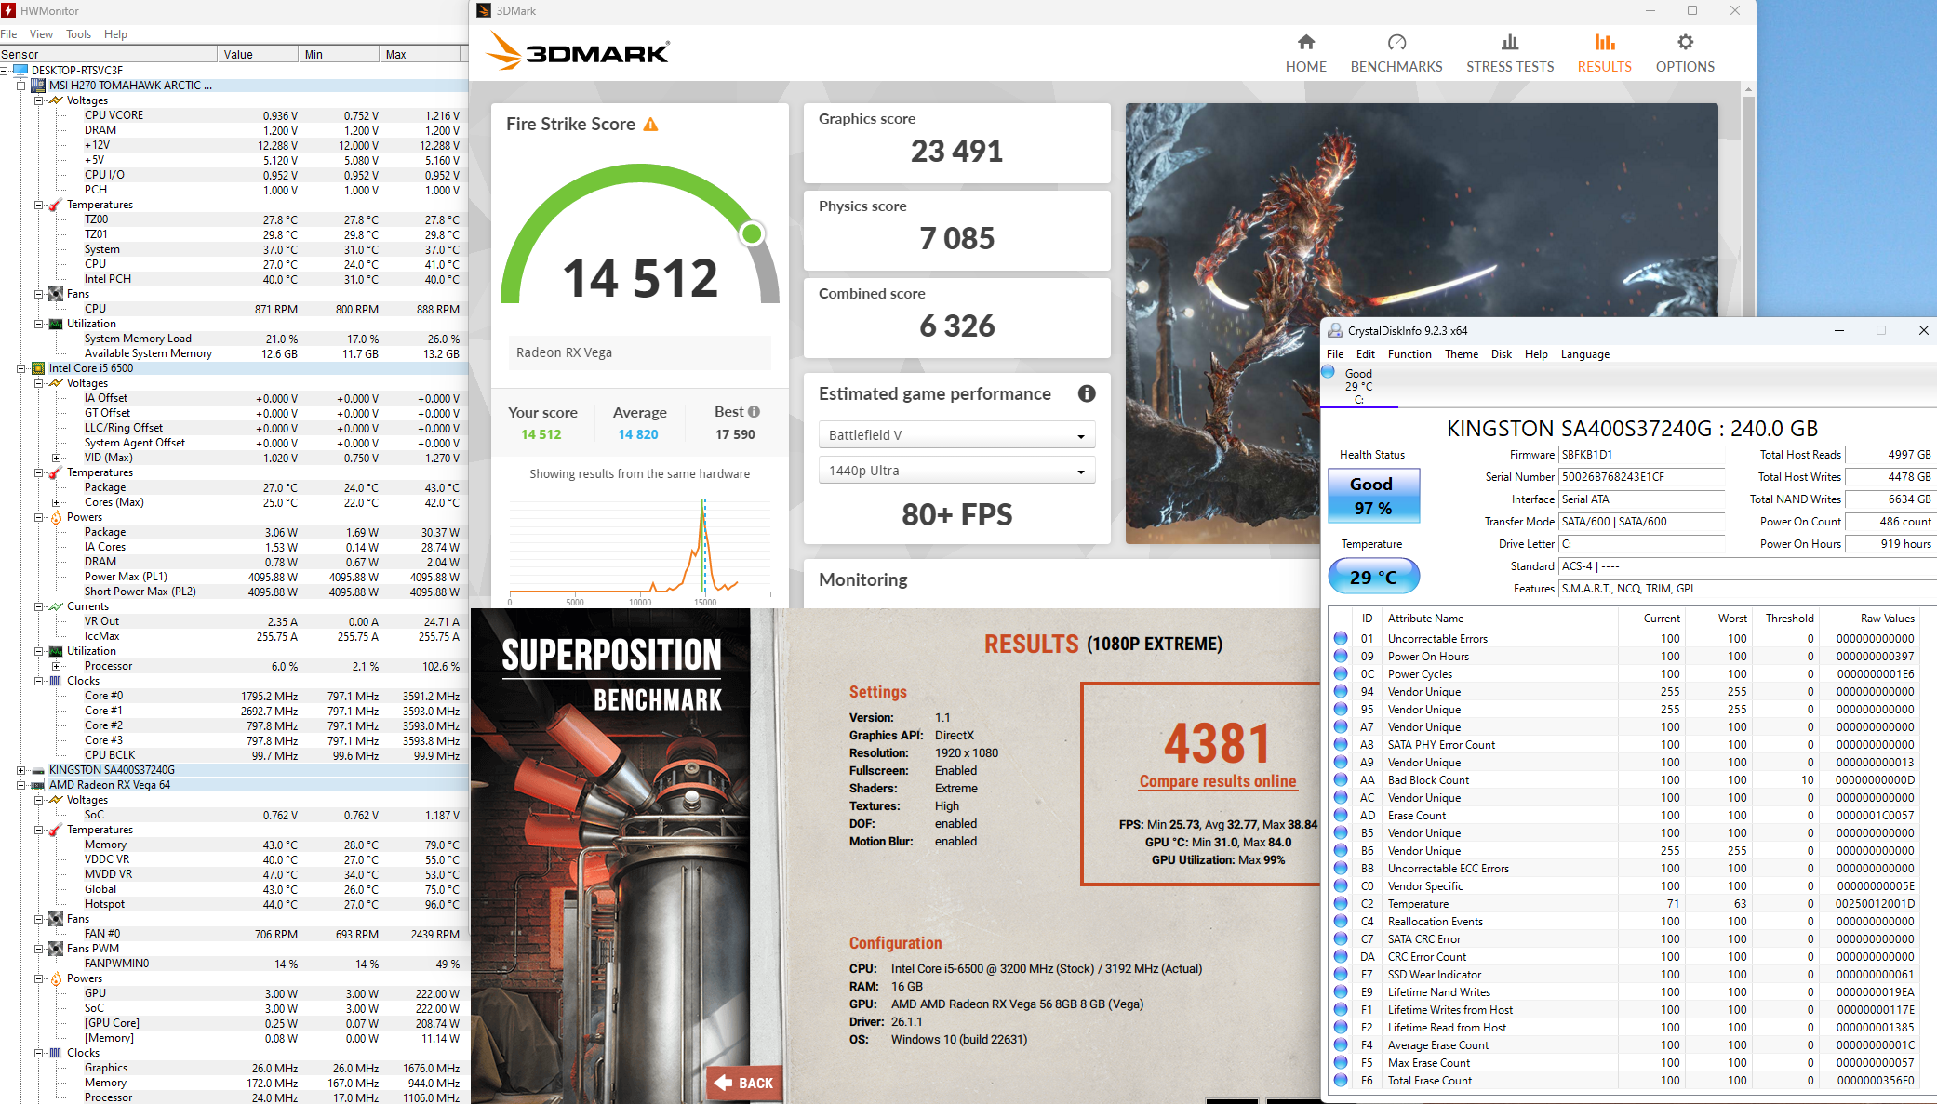Open Stress Tests chart icon

[1509, 43]
